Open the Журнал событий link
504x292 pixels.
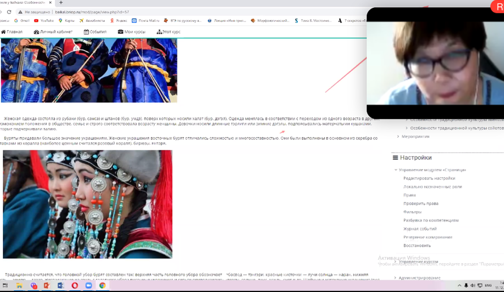pyautogui.click(x=420, y=229)
